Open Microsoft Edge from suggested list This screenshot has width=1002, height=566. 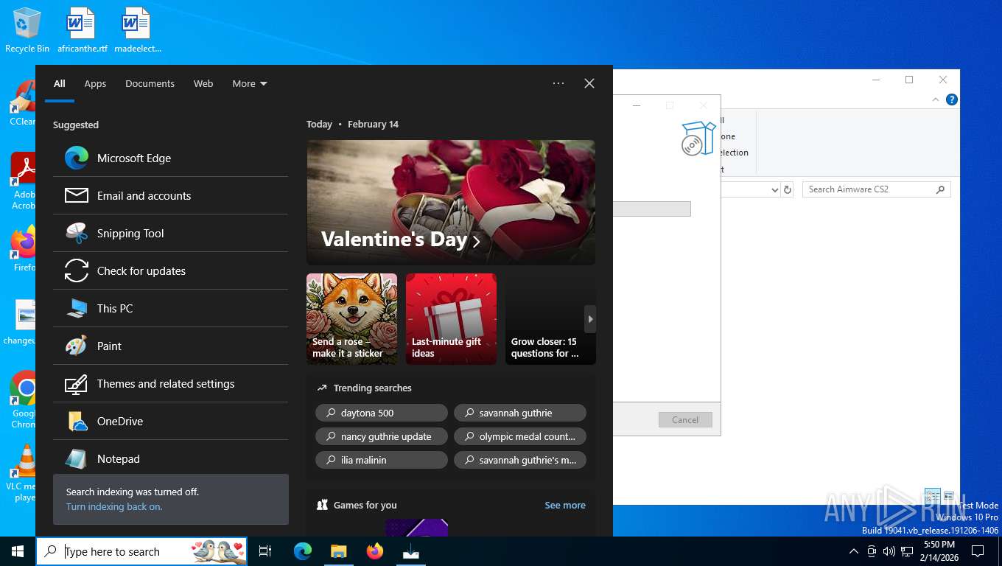tap(170, 158)
